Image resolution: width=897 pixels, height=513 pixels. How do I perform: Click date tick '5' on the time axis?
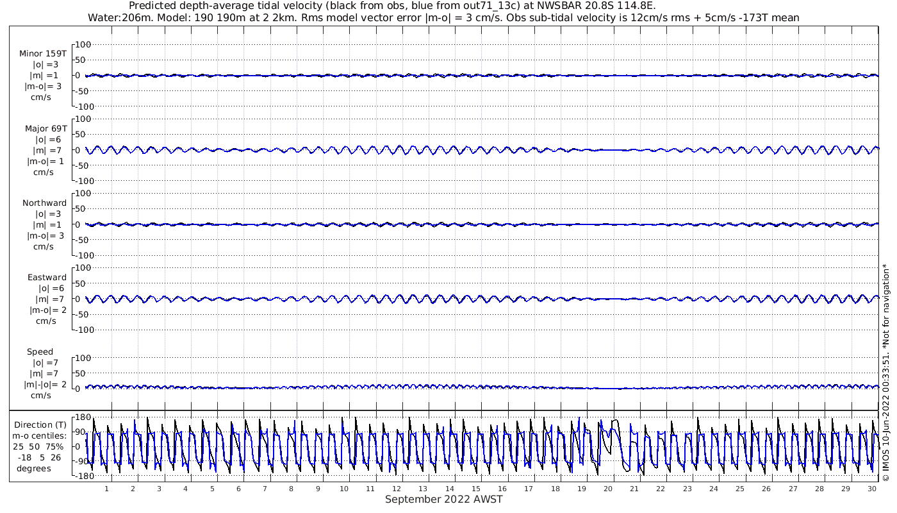coord(212,489)
